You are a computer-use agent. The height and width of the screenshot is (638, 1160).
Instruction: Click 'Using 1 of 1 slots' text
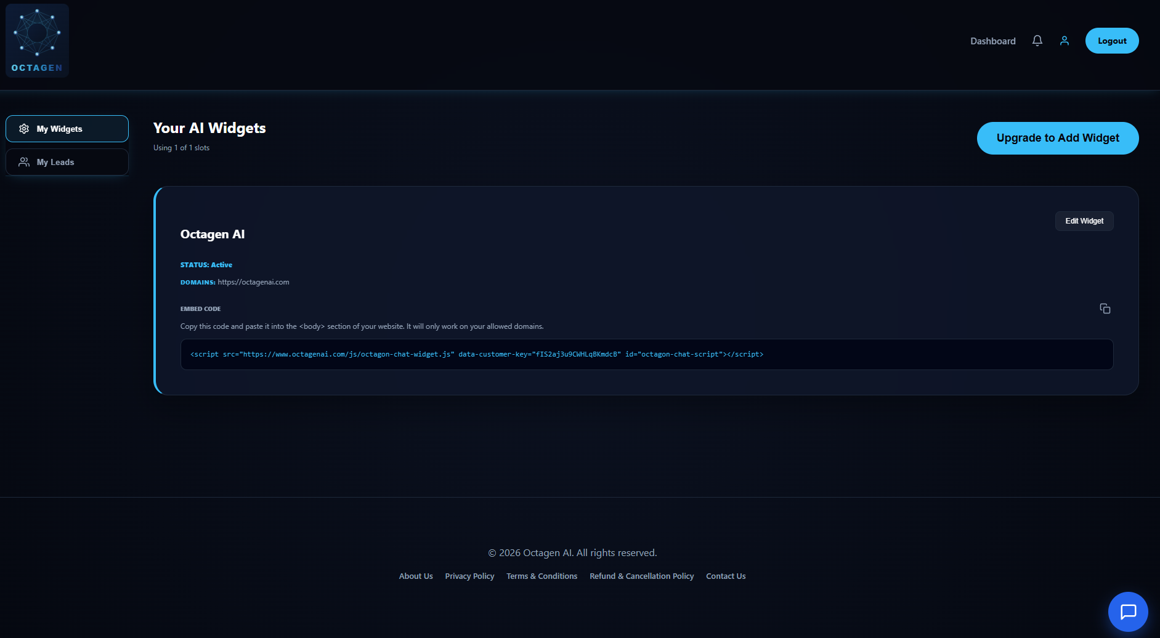[x=181, y=148]
